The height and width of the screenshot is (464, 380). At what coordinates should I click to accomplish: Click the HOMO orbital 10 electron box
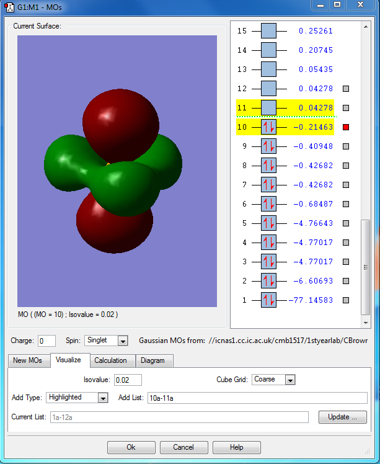point(268,127)
